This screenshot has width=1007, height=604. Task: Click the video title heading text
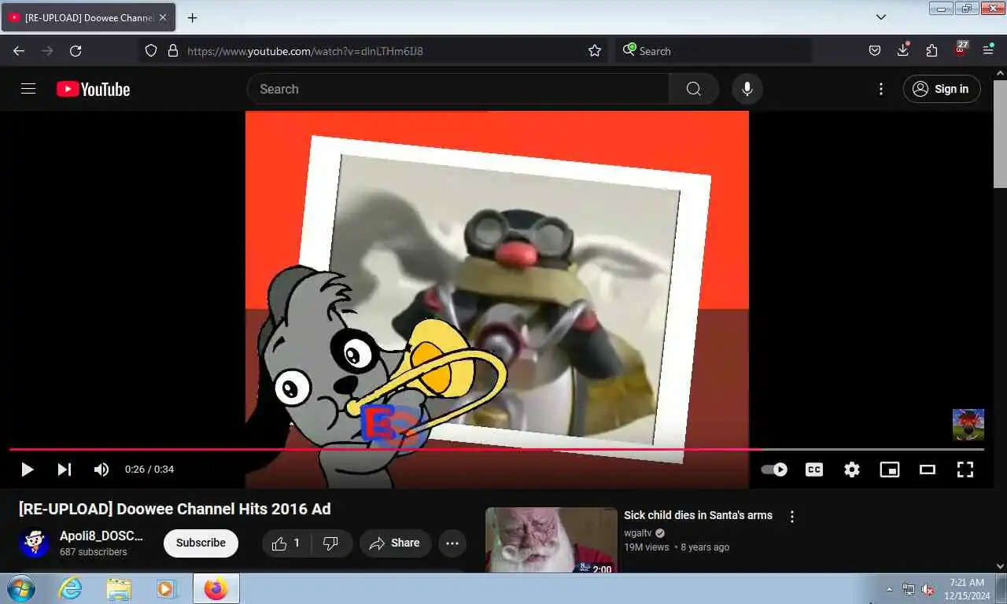175,509
